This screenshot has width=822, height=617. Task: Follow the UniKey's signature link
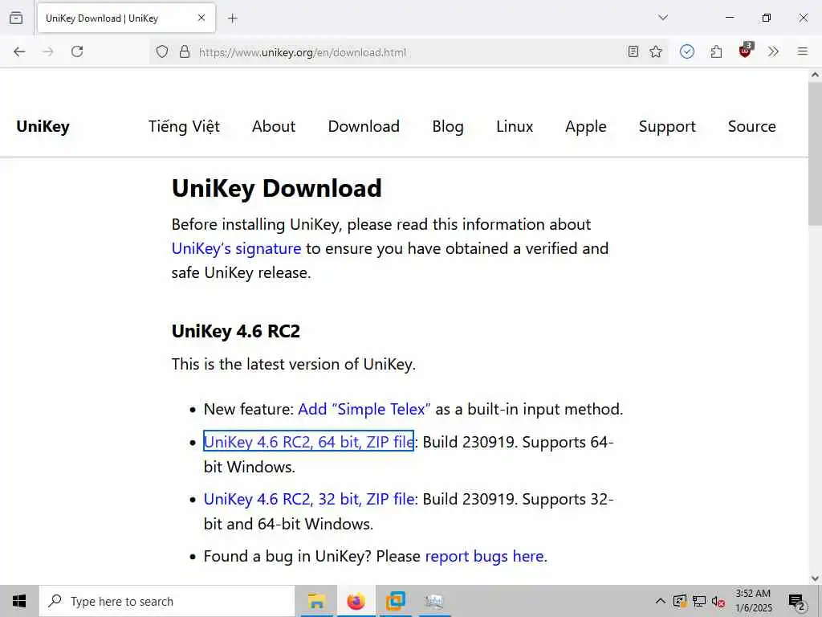[237, 249]
